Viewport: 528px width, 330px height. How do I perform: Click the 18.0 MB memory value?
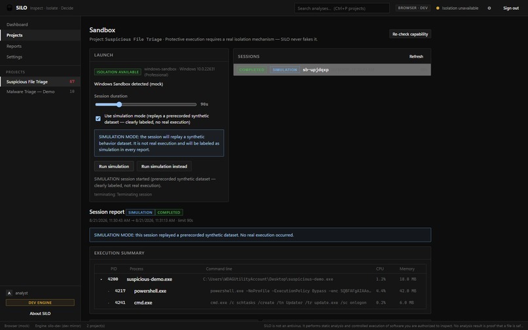[x=407, y=279]
